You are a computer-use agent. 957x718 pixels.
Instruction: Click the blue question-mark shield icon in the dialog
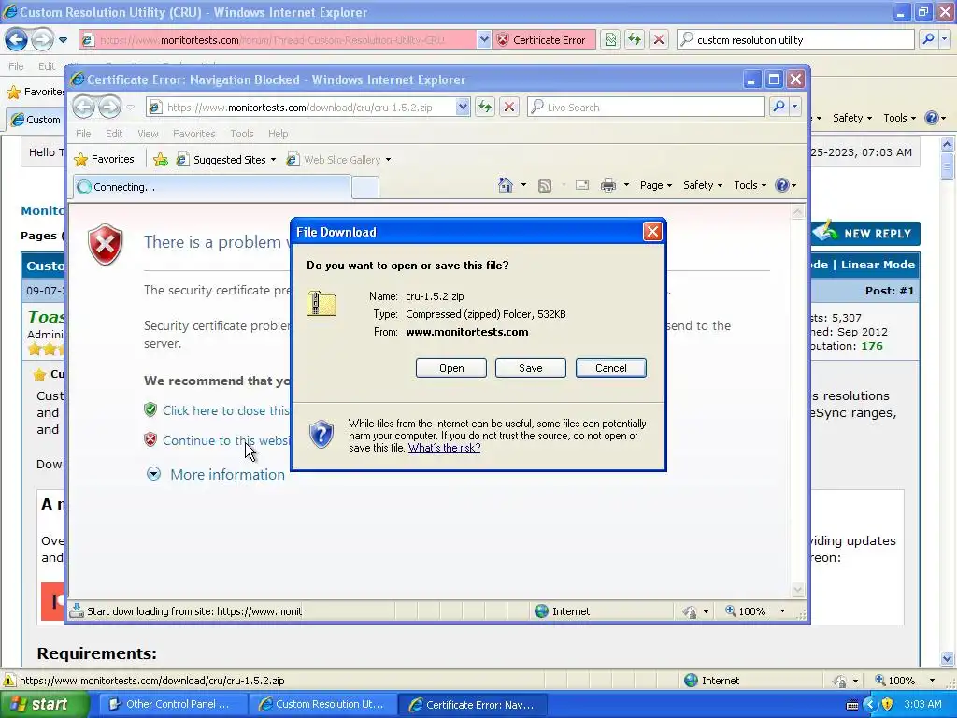(321, 434)
